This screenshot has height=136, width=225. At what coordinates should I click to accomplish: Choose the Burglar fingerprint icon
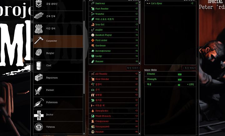(x=39, y=53)
